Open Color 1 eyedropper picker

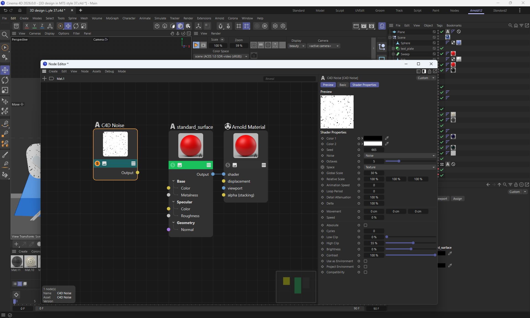(x=387, y=138)
